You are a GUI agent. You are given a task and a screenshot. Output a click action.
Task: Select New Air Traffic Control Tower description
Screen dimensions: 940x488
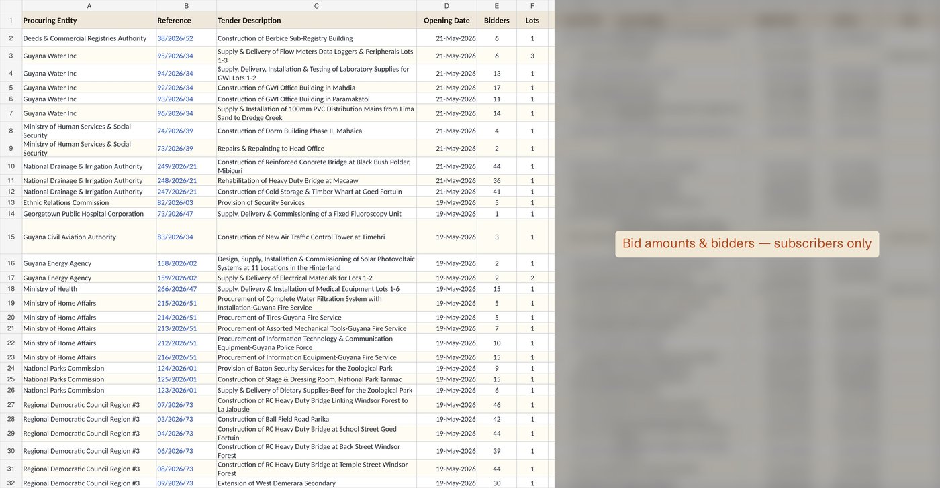[x=317, y=237]
